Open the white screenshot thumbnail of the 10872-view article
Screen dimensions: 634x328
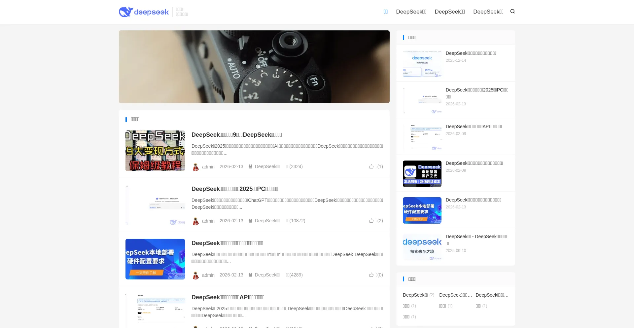pos(155,205)
